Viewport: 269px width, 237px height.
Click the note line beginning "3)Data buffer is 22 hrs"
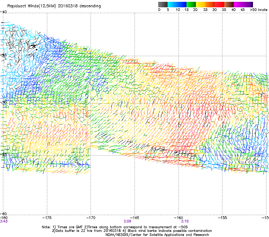click(132, 231)
